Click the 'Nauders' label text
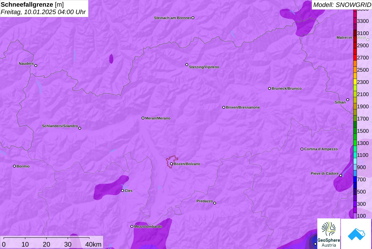Viewport: 372px width, 249px height. pos(26,63)
